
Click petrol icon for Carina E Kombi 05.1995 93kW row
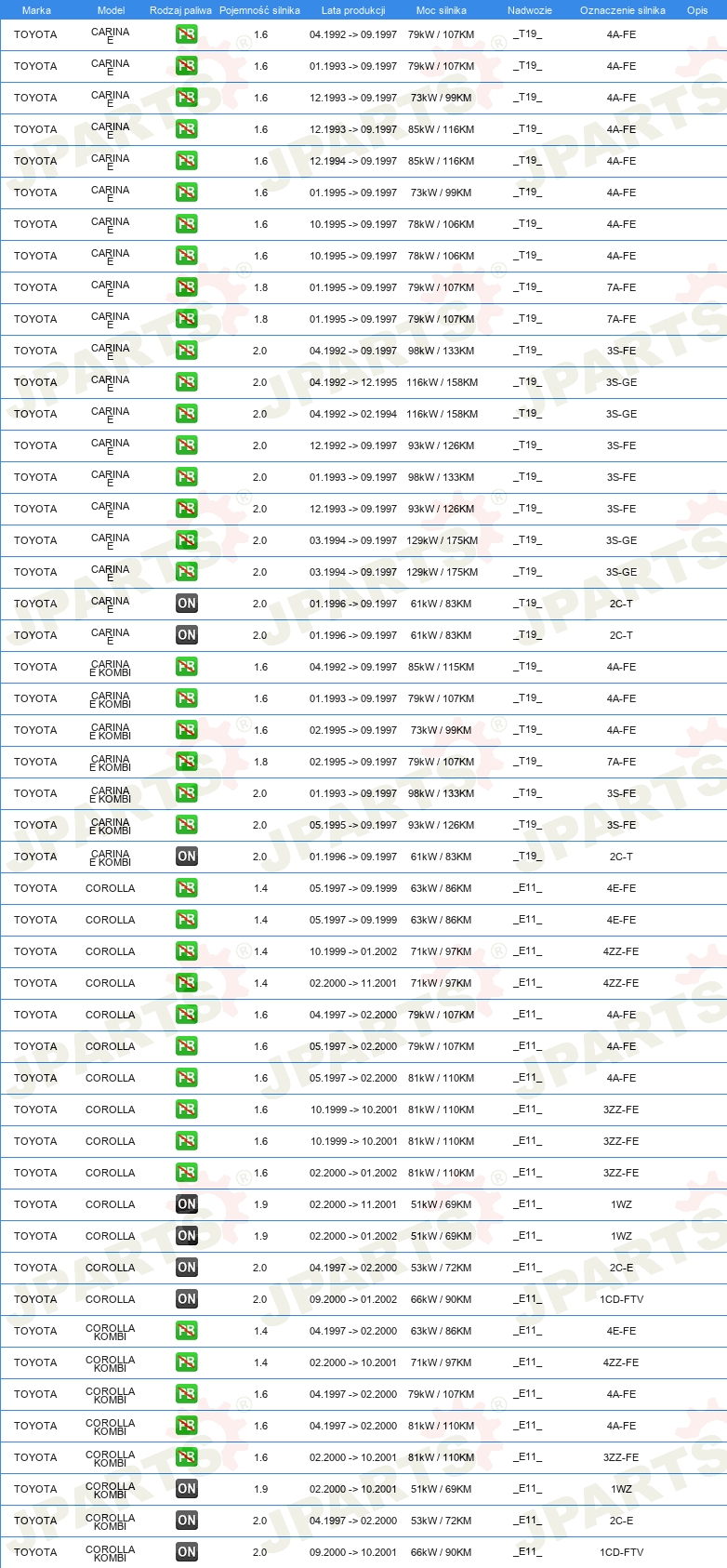[187, 825]
